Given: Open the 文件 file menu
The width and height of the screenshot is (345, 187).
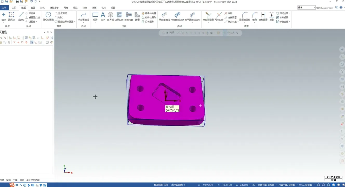Looking at the screenshot, I should click(4, 8).
